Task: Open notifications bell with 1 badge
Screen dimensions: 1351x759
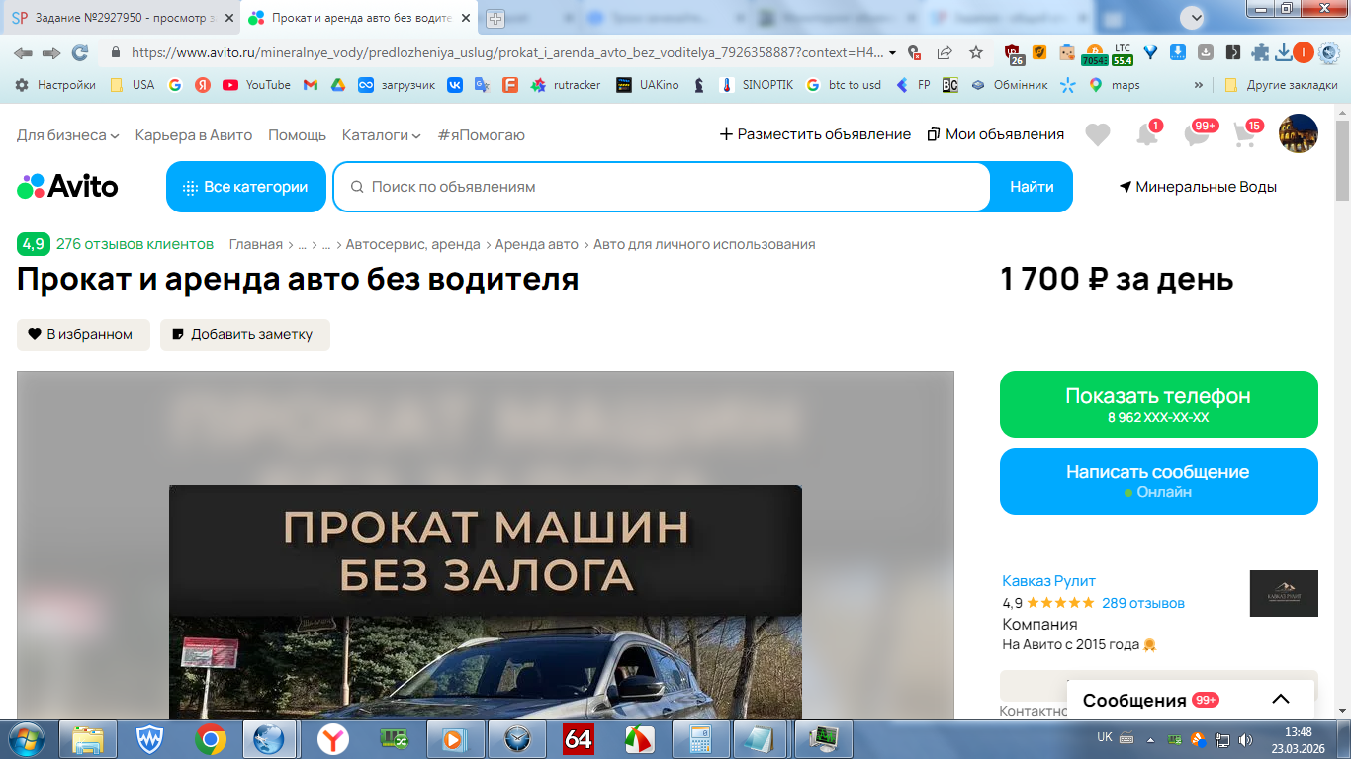Action: pyautogui.click(x=1147, y=134)
